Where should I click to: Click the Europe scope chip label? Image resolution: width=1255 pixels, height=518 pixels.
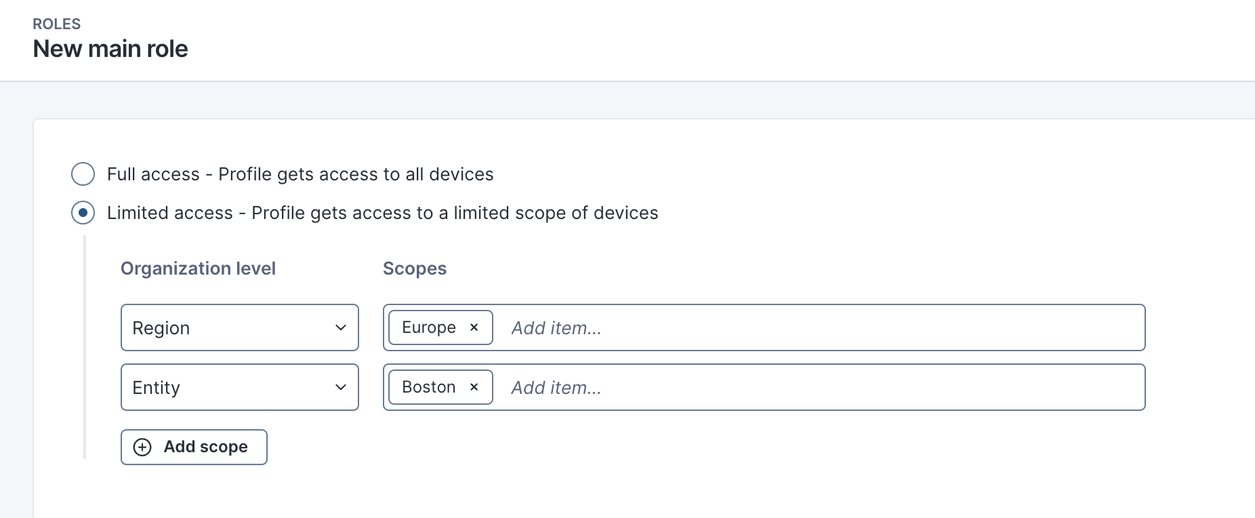click(x=428, y=327)
